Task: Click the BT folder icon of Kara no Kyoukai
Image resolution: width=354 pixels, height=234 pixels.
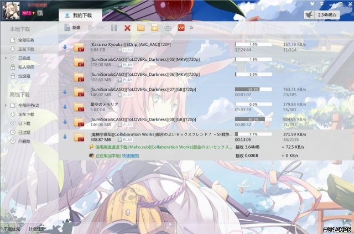Action: 79,47
